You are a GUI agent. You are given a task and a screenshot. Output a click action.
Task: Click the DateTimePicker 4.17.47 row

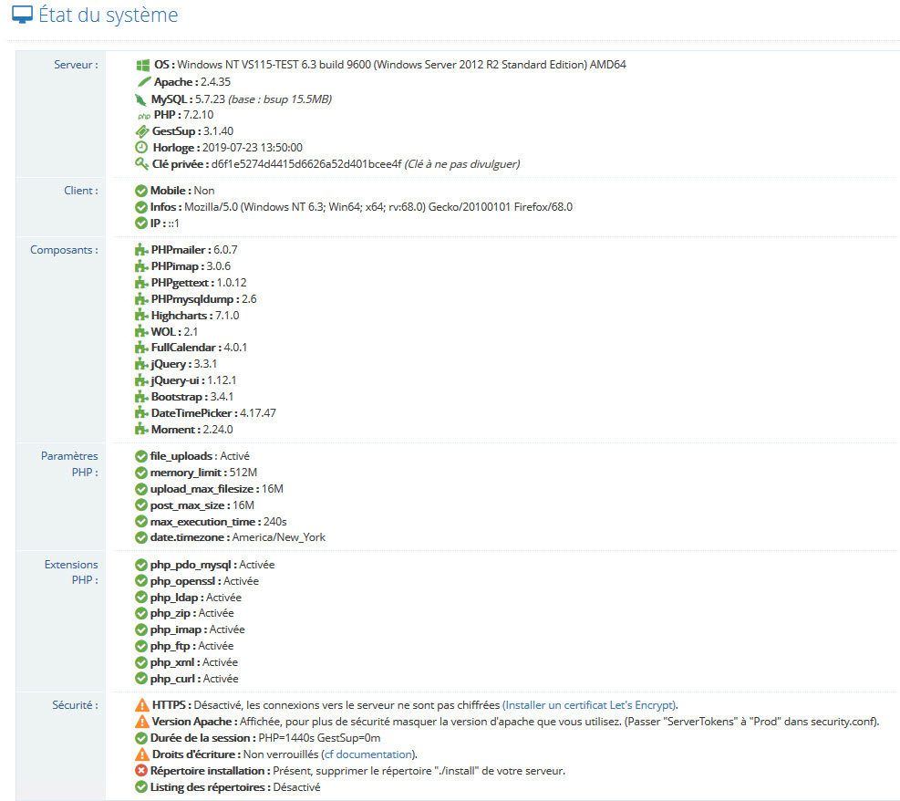click(x=205, y=413)
